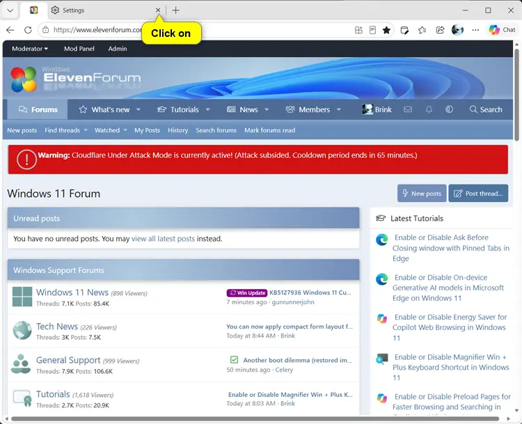Refresh the current page
Viewport: 522px width, 424px height.
click(28, 30)
